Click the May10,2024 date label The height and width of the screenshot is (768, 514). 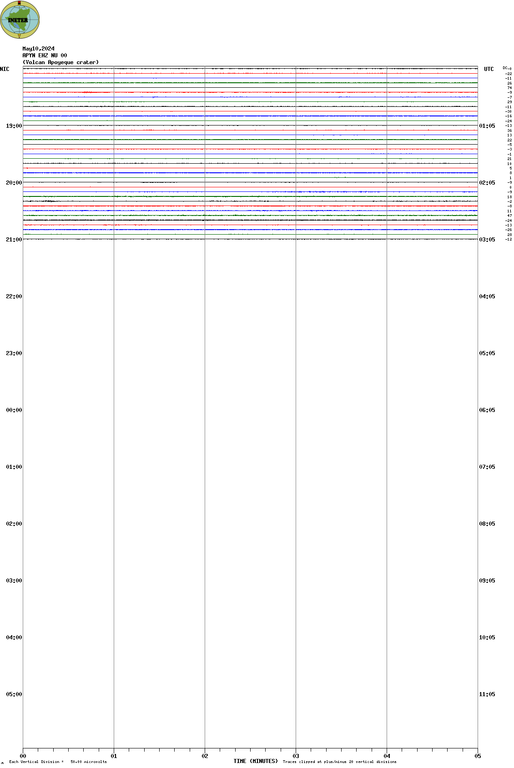point(39,49)
